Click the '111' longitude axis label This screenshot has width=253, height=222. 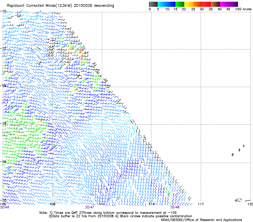[102, 204]
